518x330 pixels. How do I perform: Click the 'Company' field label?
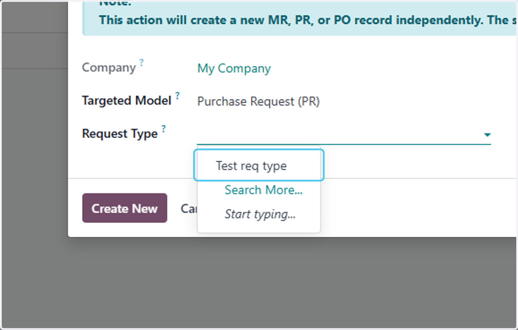pos(109,68)
